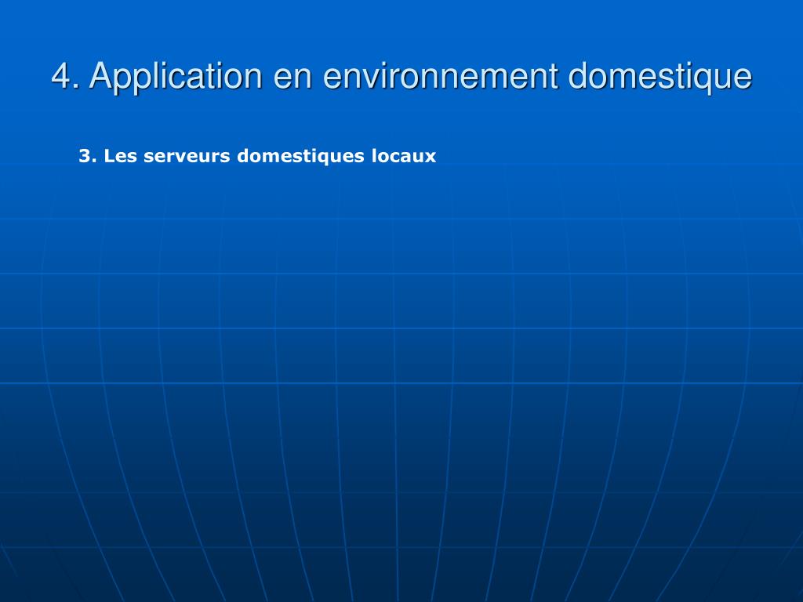Select the subtitle "3. Les serveurs domestiques locaux"

[257, 156]
